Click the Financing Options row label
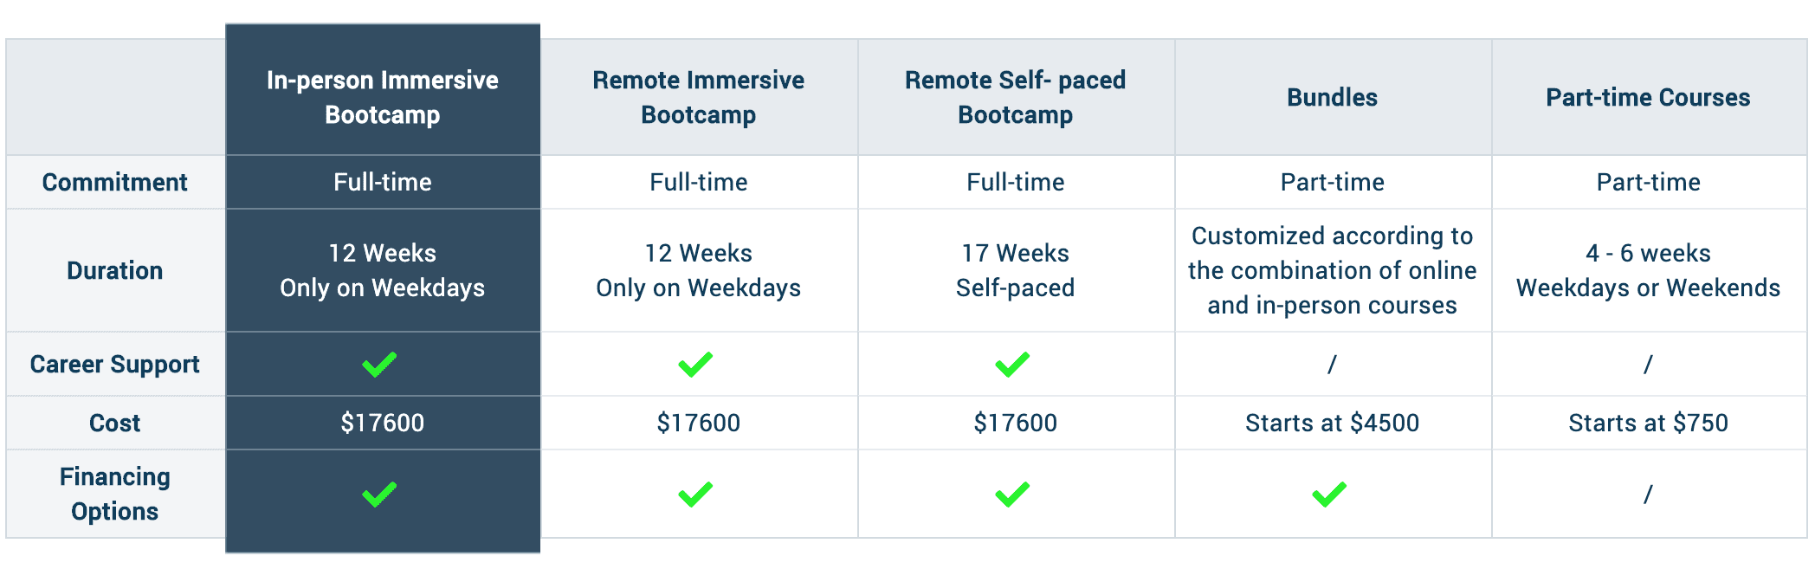 (x=114, y=494)
